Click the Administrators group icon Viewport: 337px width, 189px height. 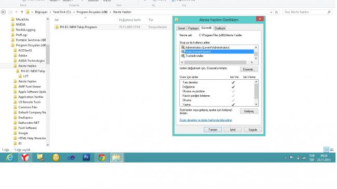[183, 47]
